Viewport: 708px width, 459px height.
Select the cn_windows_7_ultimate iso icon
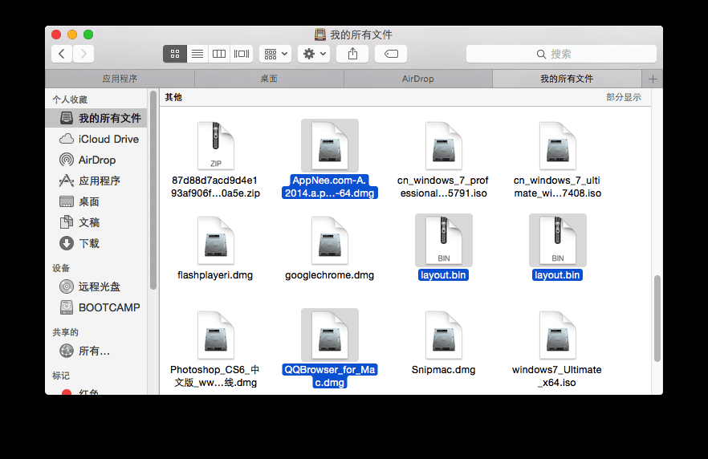point(558,146)
